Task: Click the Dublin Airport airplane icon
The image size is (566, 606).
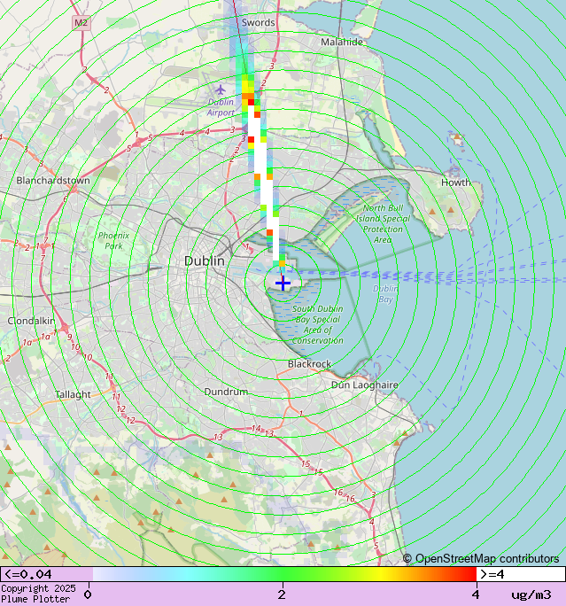Action: click(x=221, y=90)
